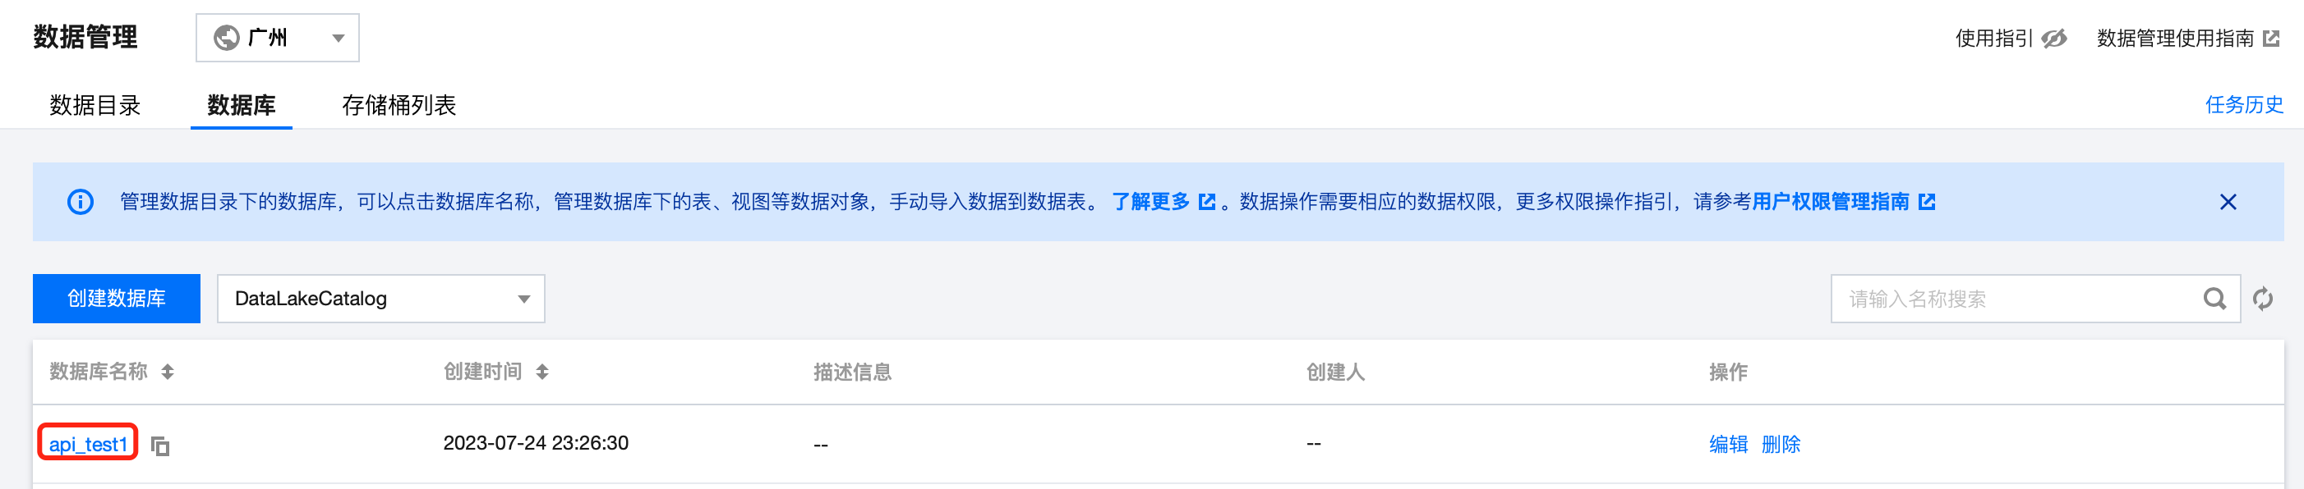Screen dimensions: 2304x489
Task: Toggle the 使用指引 eye icon
Action: pos(2054,39)
